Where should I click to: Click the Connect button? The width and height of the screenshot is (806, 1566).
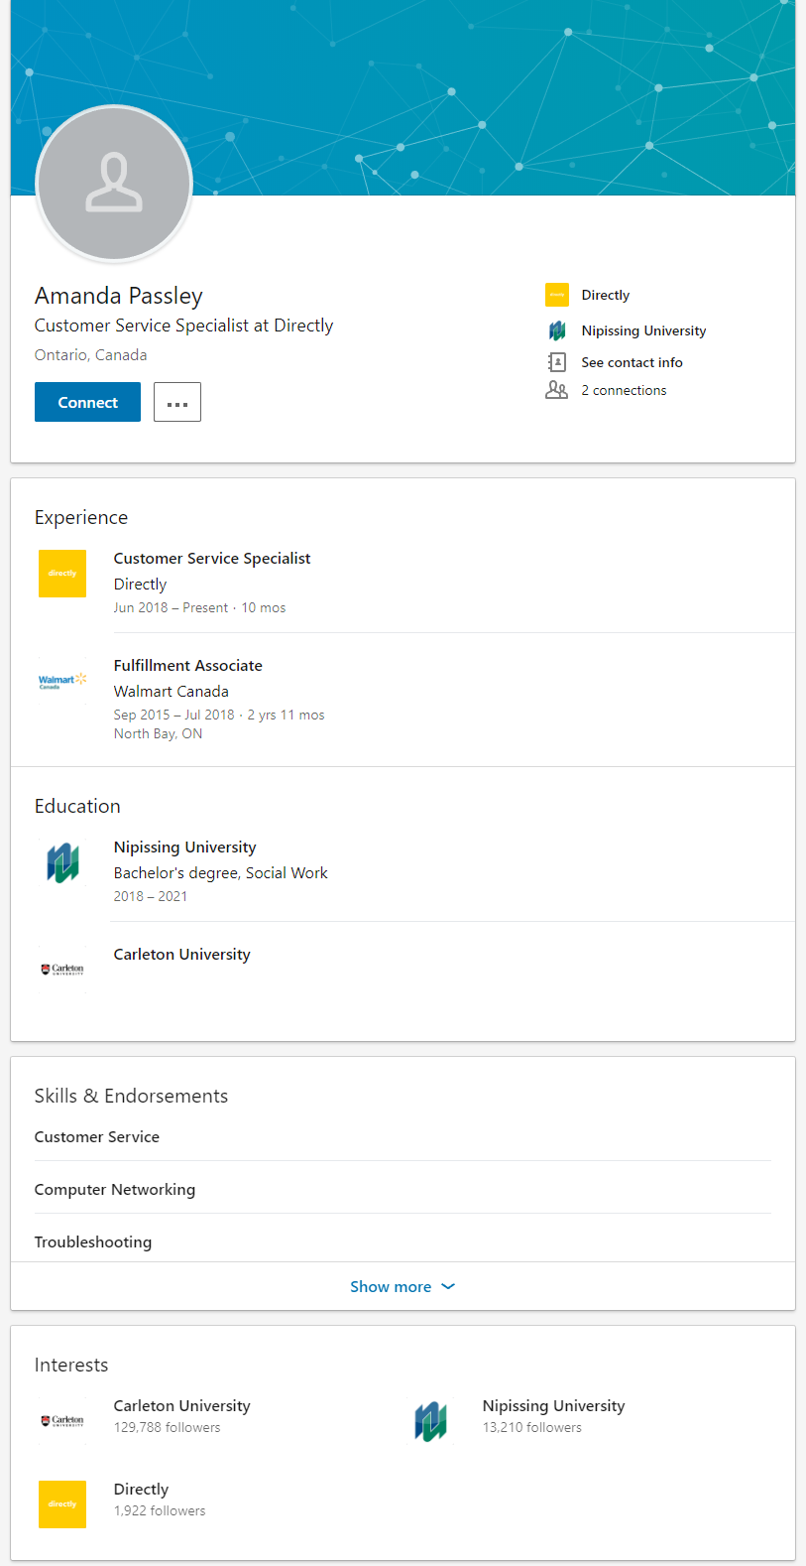(87, 402)
